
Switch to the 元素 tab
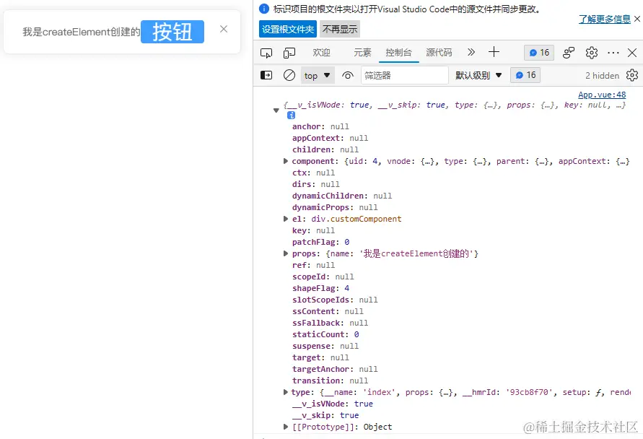(362, 53)
